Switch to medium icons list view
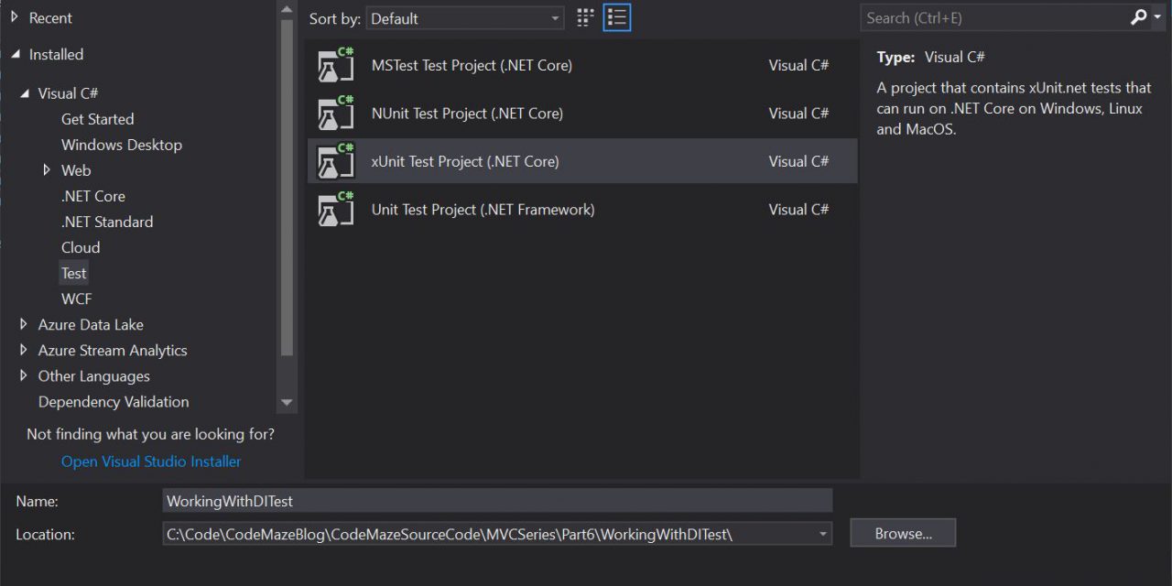This screenshot has width=1172, height=586. [x=617, y=18]
